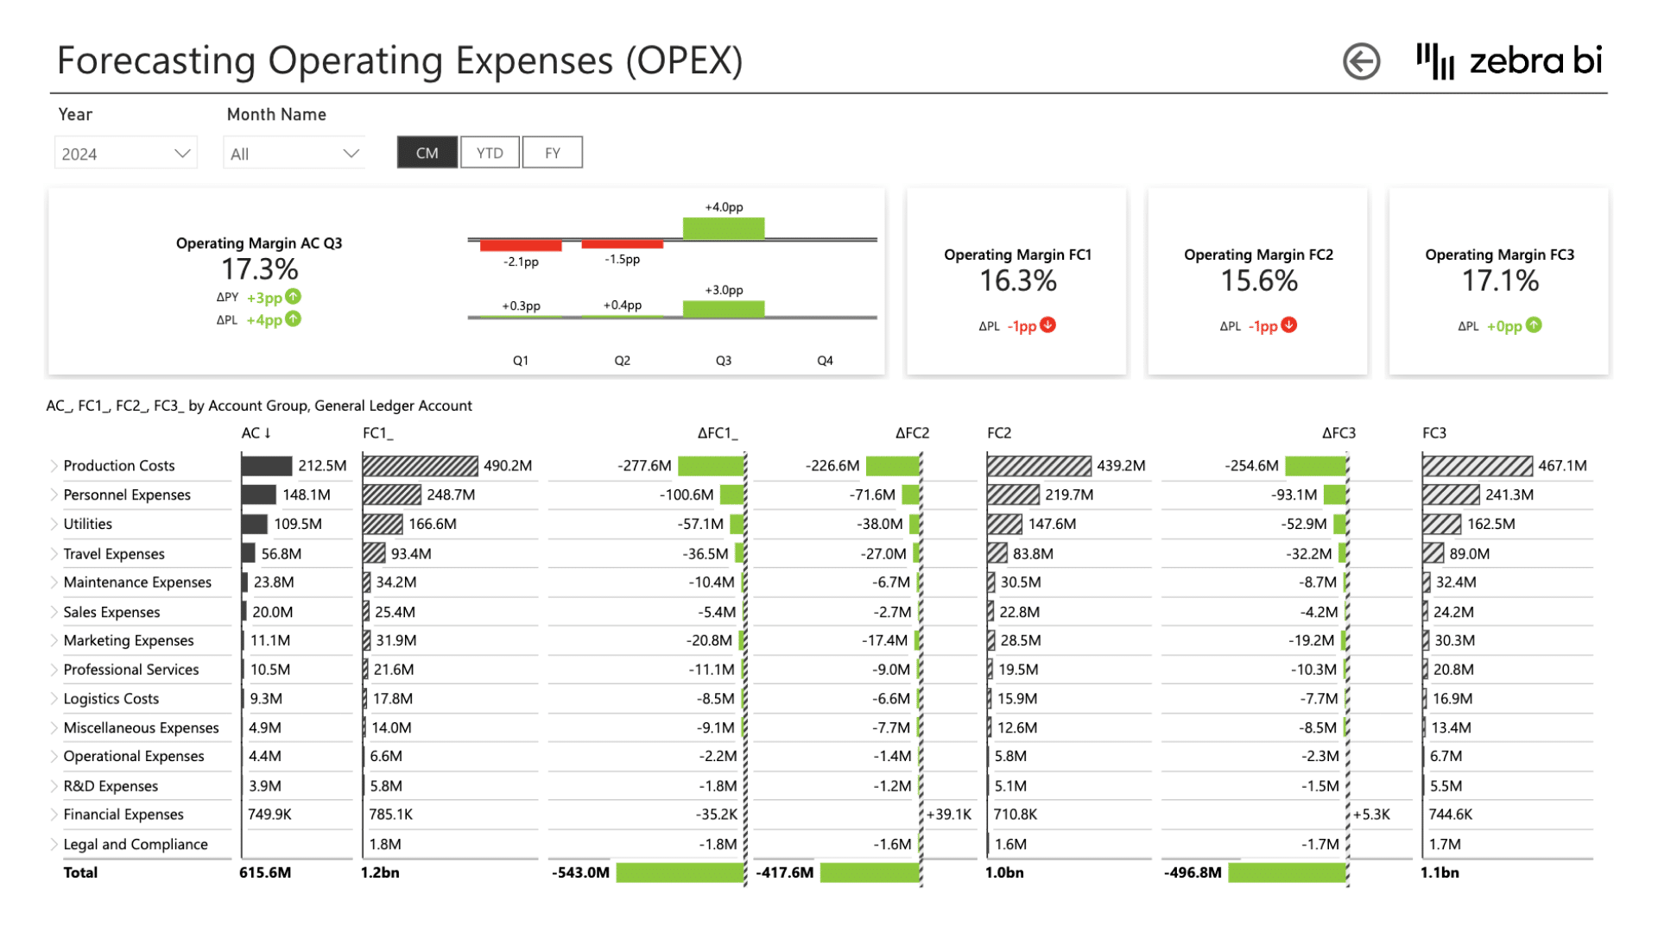Click the Operating Margin AC Q3 value
Viewport: 1658px width, 932px height.
259,269
